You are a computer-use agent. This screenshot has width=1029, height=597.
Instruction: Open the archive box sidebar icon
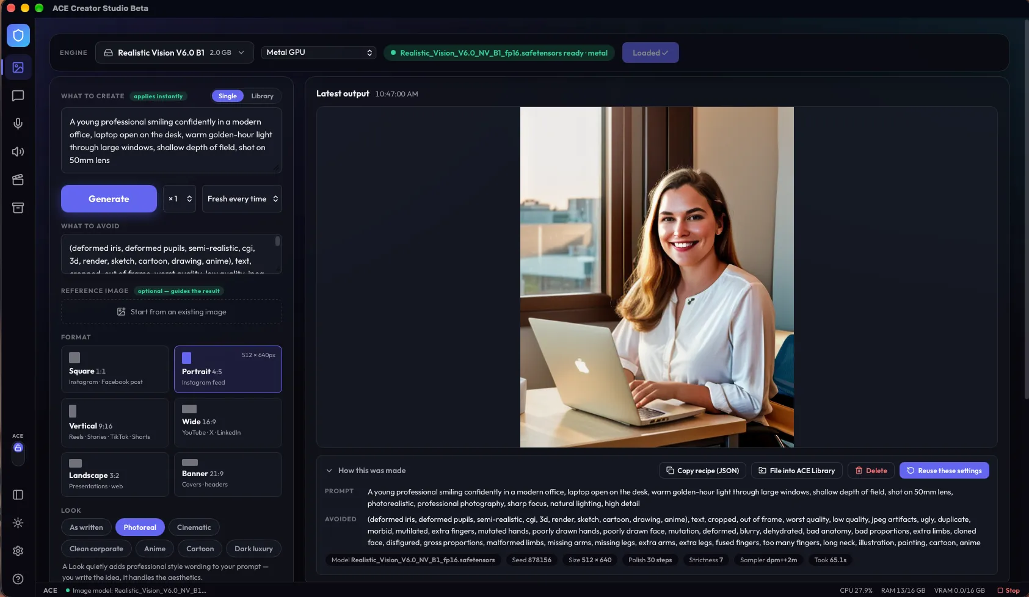[x=18, y=208]
